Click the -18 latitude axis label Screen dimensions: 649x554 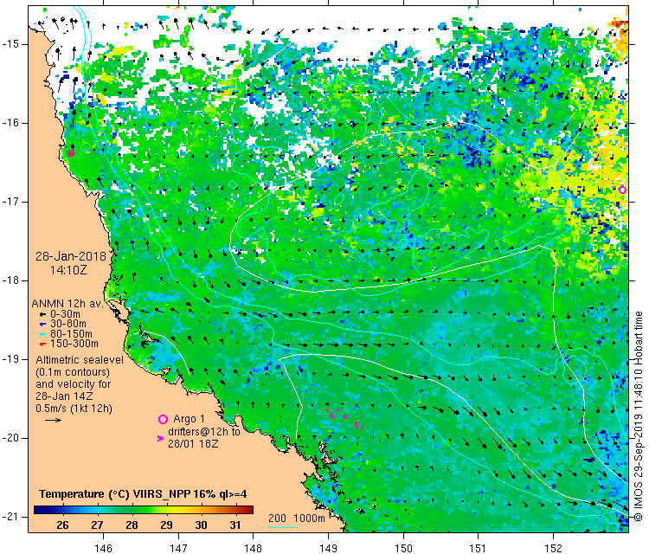coord(10,280)
